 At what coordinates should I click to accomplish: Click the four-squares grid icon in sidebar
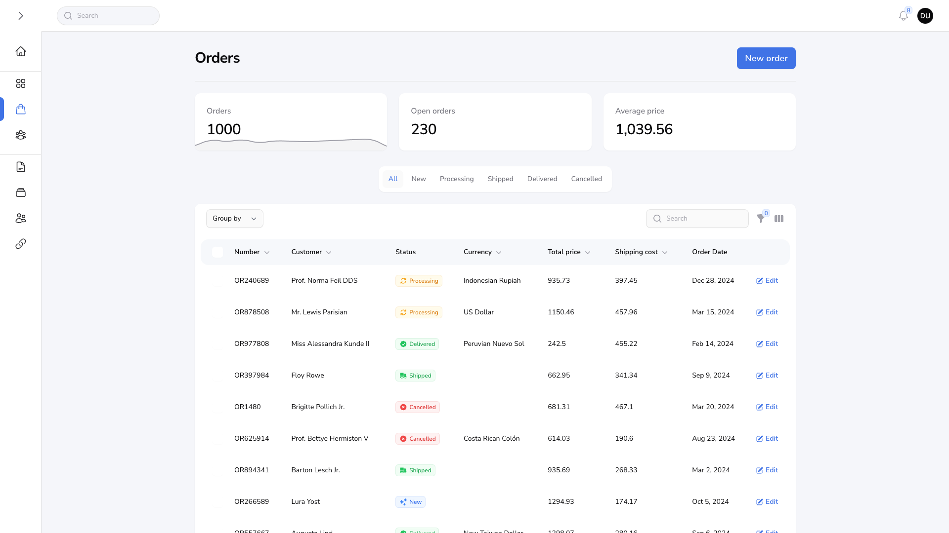click(x=21, y=83)
